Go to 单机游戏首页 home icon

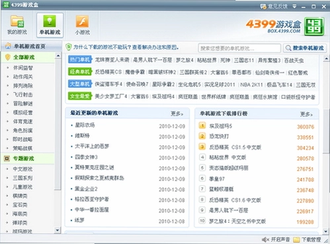8,46
